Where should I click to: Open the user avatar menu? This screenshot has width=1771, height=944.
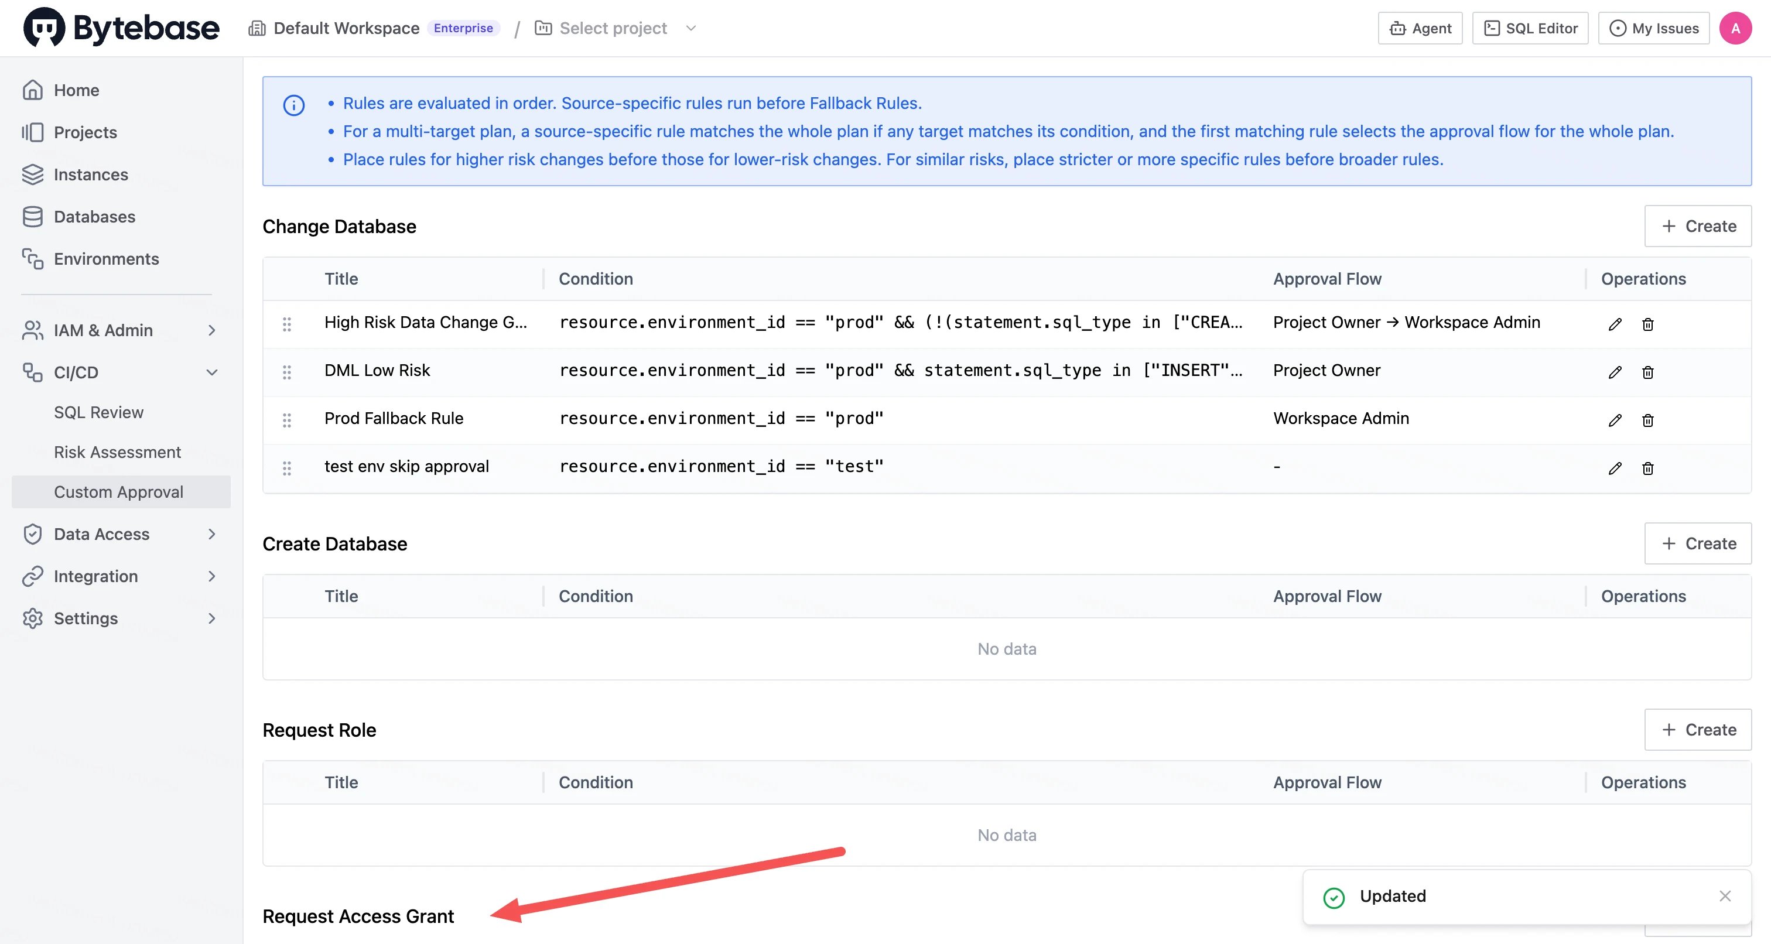1735,28
